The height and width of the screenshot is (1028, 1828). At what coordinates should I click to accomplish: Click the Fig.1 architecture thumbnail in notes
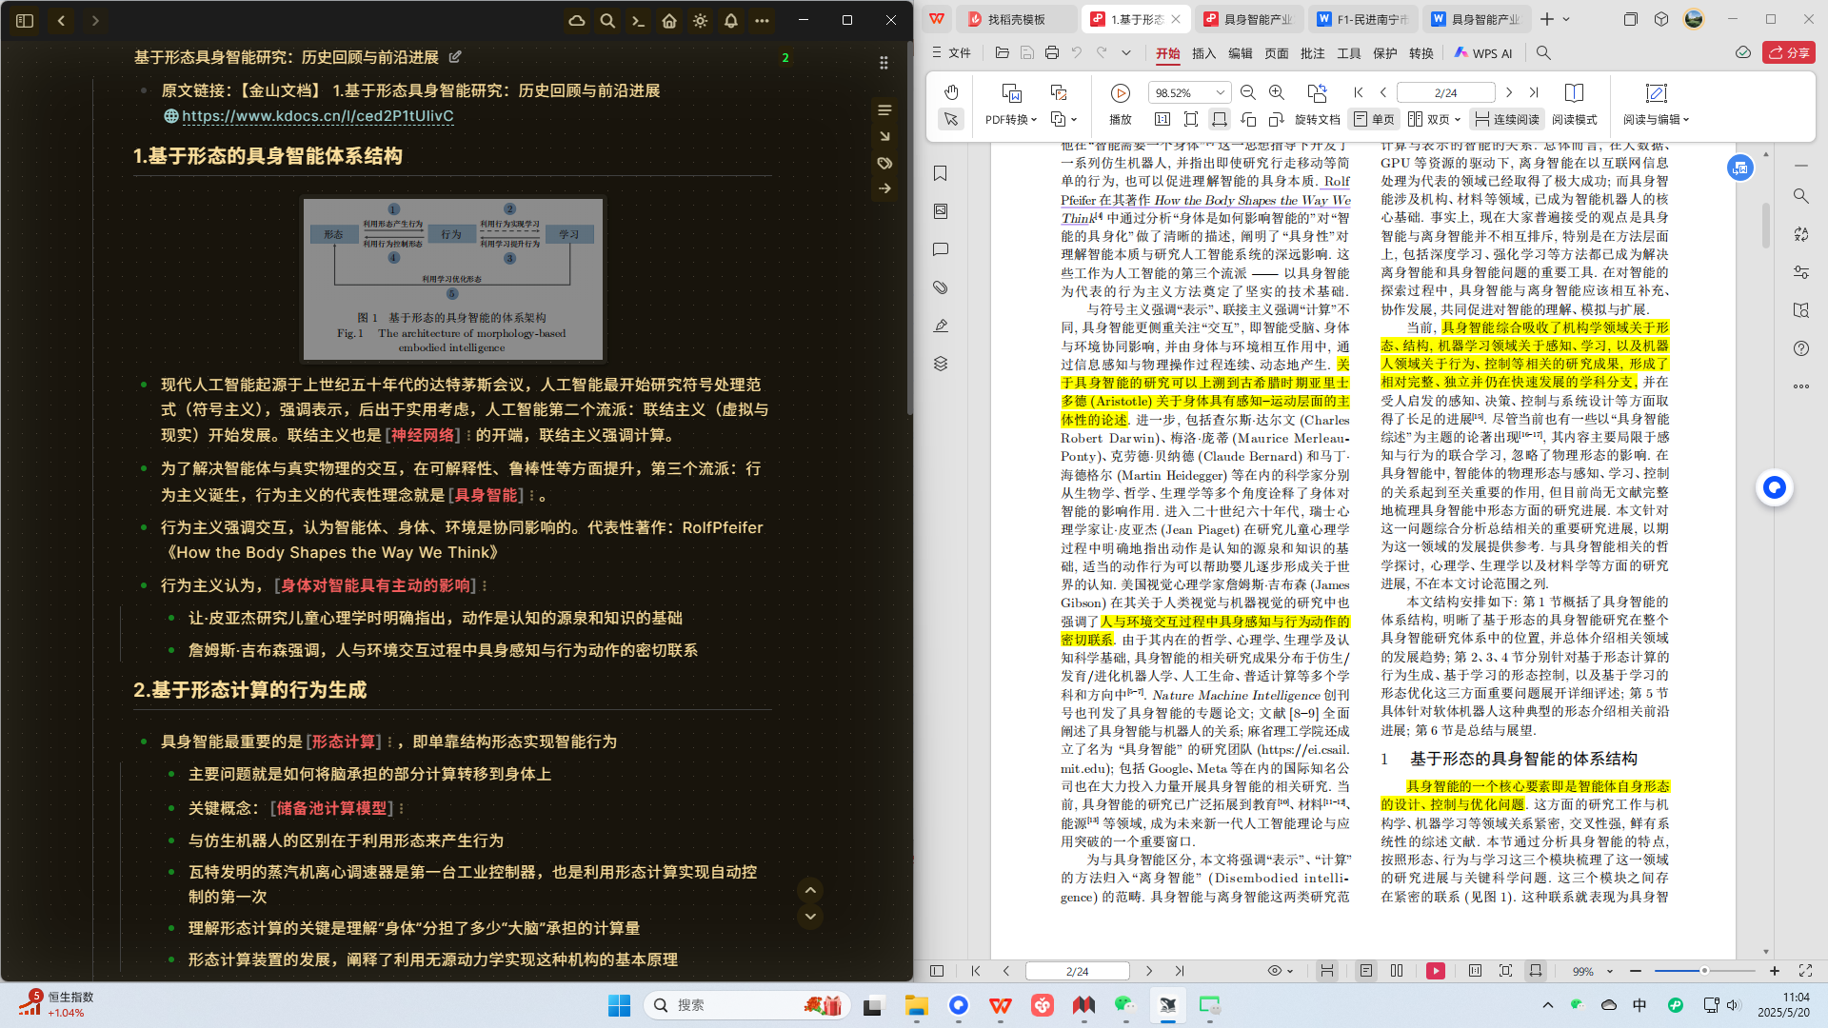pyautogui.click(x=452, y=279)
